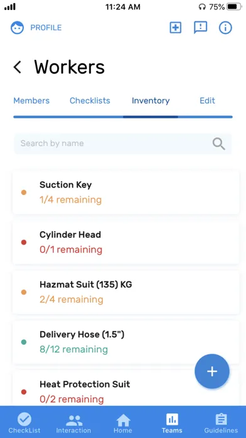Tap the medical plus box icon
Image resolution: width=246 pixels, height=438 pixels.
coord(176,28)
